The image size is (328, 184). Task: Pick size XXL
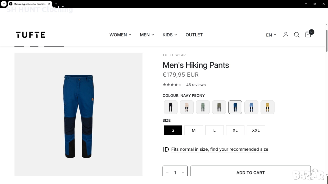pyautogui.click(x=256, y=130)
